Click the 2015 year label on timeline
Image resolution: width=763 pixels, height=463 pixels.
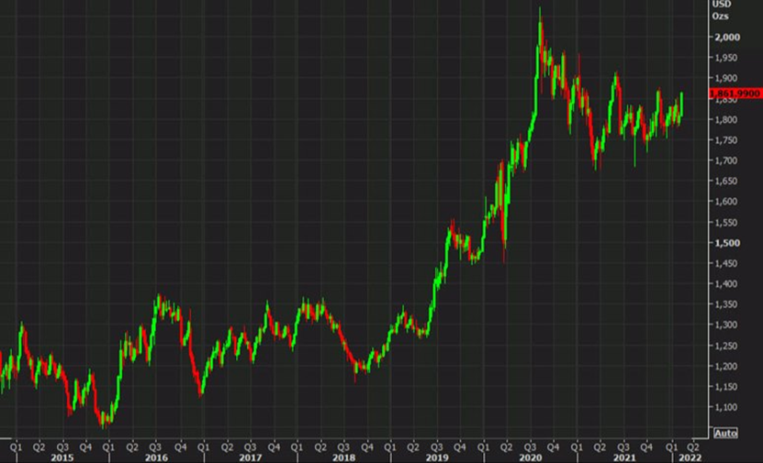click(62, 456)
